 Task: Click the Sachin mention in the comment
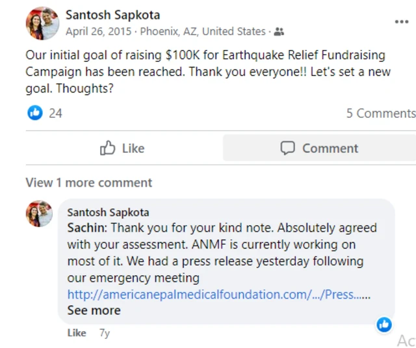click(x=86, y=228)
